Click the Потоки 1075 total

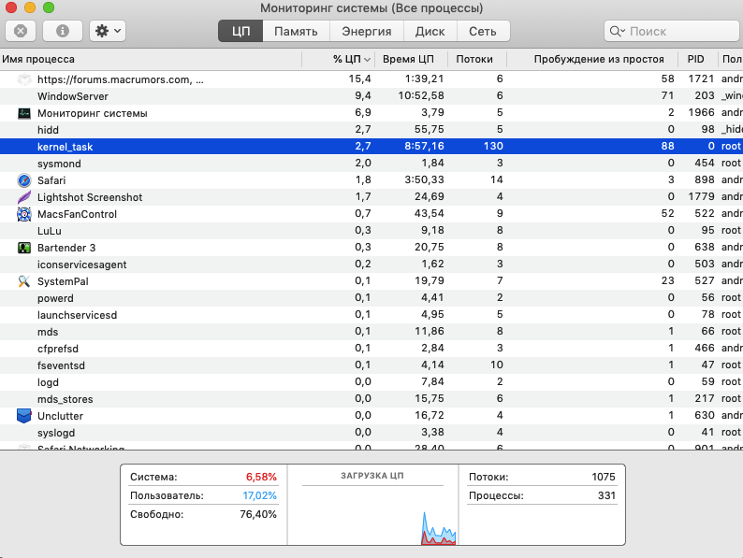coord(604,477)
